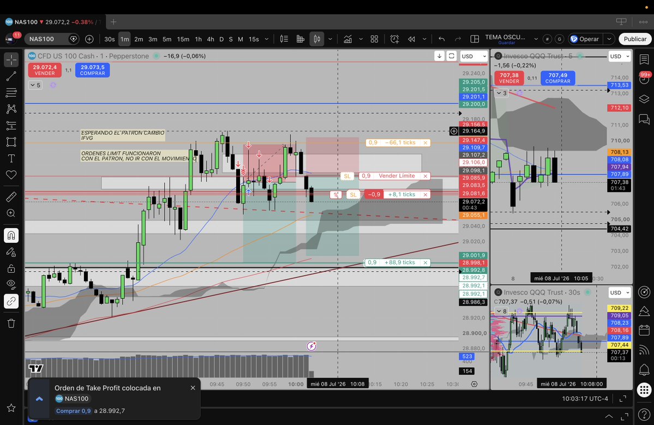The width and height of the screenshot is (654, 425).
Task: Hide all drawings with eye icon
Action: [x=11, y=284]
